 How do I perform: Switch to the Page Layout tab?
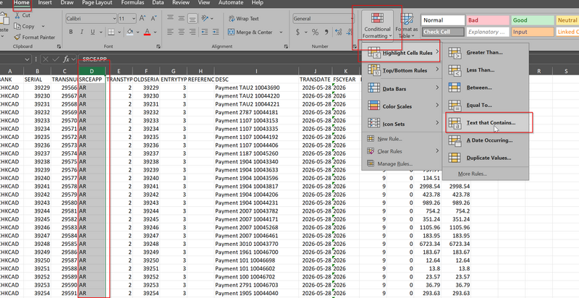point(97,3)
